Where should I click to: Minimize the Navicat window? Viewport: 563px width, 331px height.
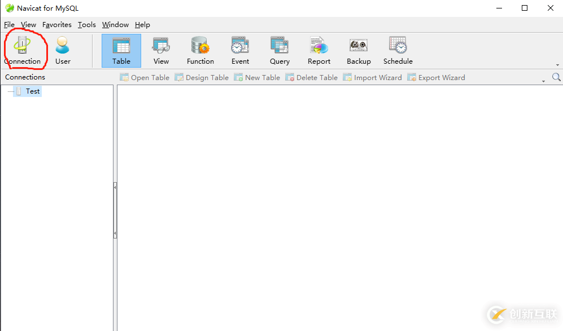tap(499, 8)
